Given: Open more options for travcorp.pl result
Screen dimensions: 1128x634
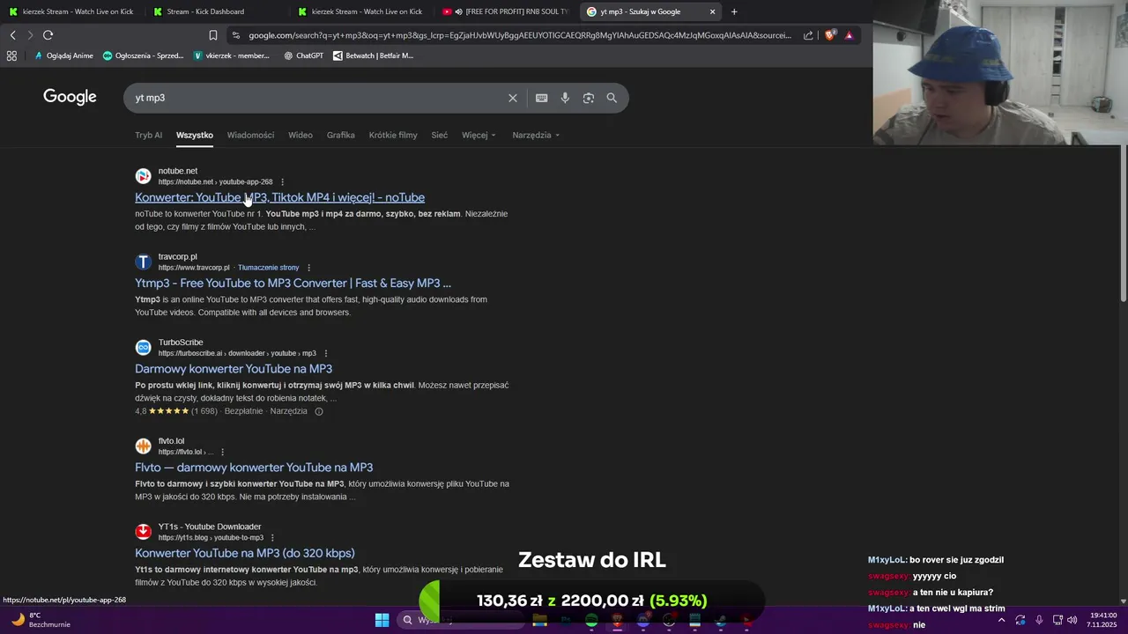Looking at the screenshot, I should [x=308, y=268].
